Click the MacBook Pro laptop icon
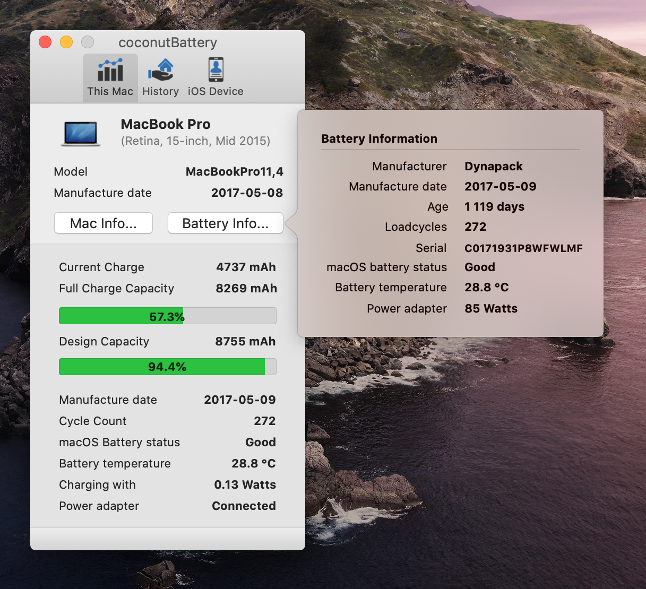The width and height of the screenshot is (646, 589). tap(80, 134)
